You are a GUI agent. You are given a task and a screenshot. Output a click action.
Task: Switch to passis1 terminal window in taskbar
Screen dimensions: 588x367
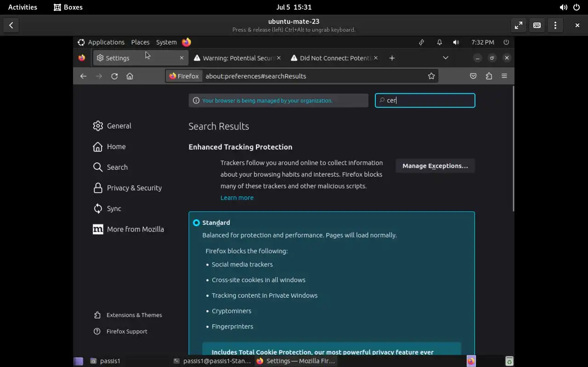click(x=212, y=361)
